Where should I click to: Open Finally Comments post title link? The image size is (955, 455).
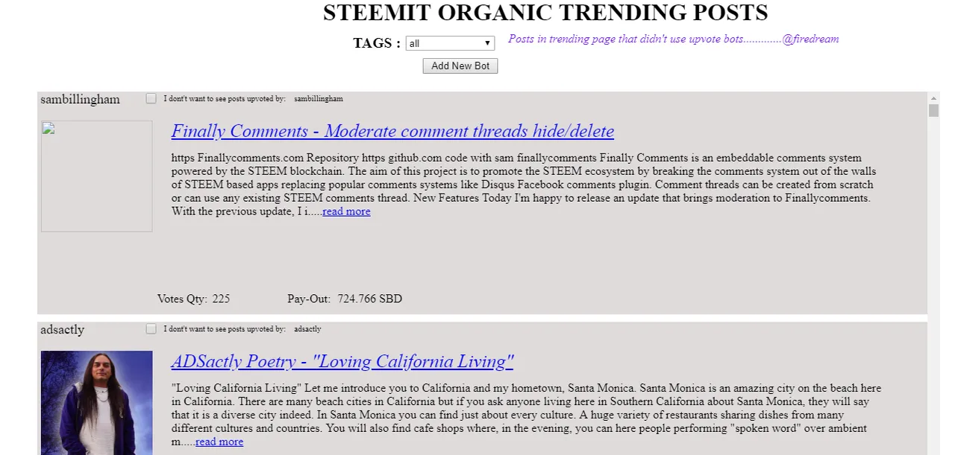tap(392, 131)
